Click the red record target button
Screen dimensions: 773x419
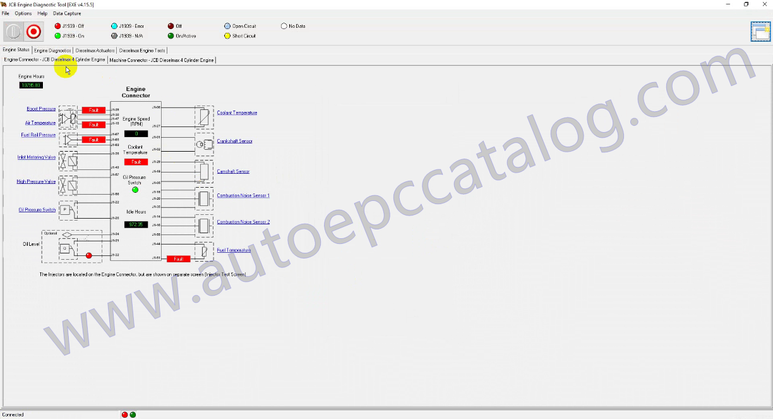[33, 32]
